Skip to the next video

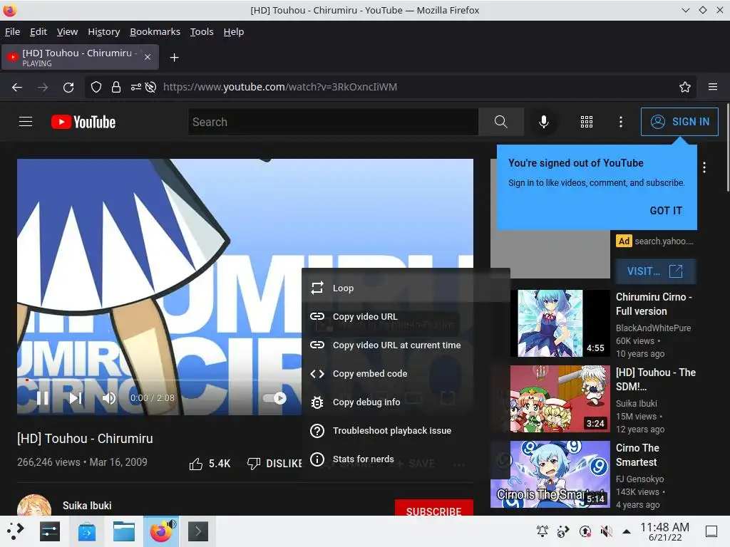76,398
